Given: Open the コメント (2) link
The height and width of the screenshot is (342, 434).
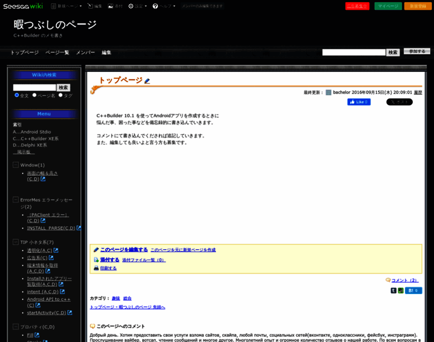Looking at the screenshot, I should 405,280.
